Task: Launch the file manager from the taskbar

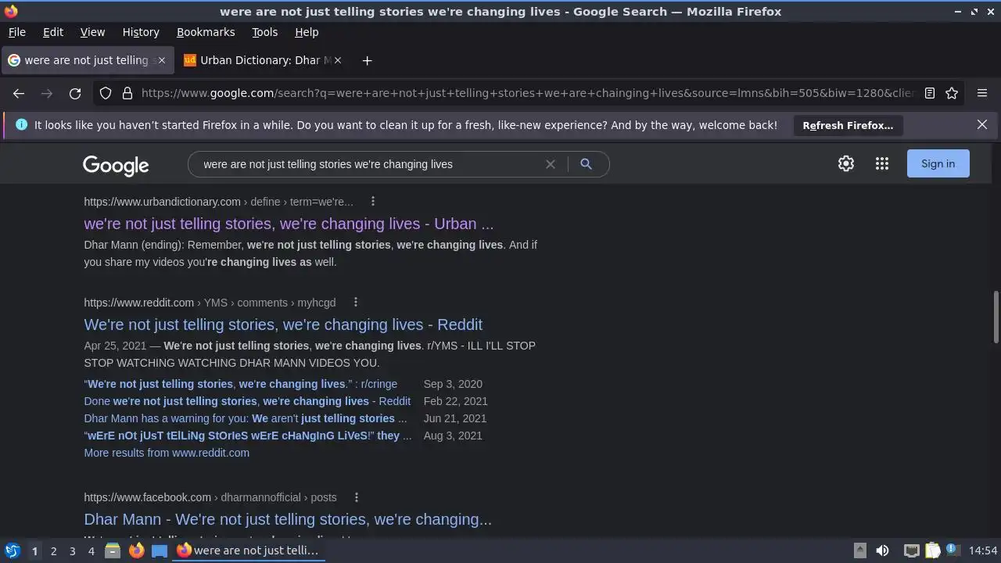Action: click(x=113, y=550)
